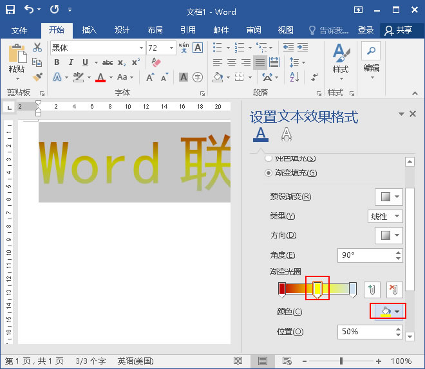
Task: Select the yellow middle gradient stop
Action: pyautogui.click(x=317, y=289)
